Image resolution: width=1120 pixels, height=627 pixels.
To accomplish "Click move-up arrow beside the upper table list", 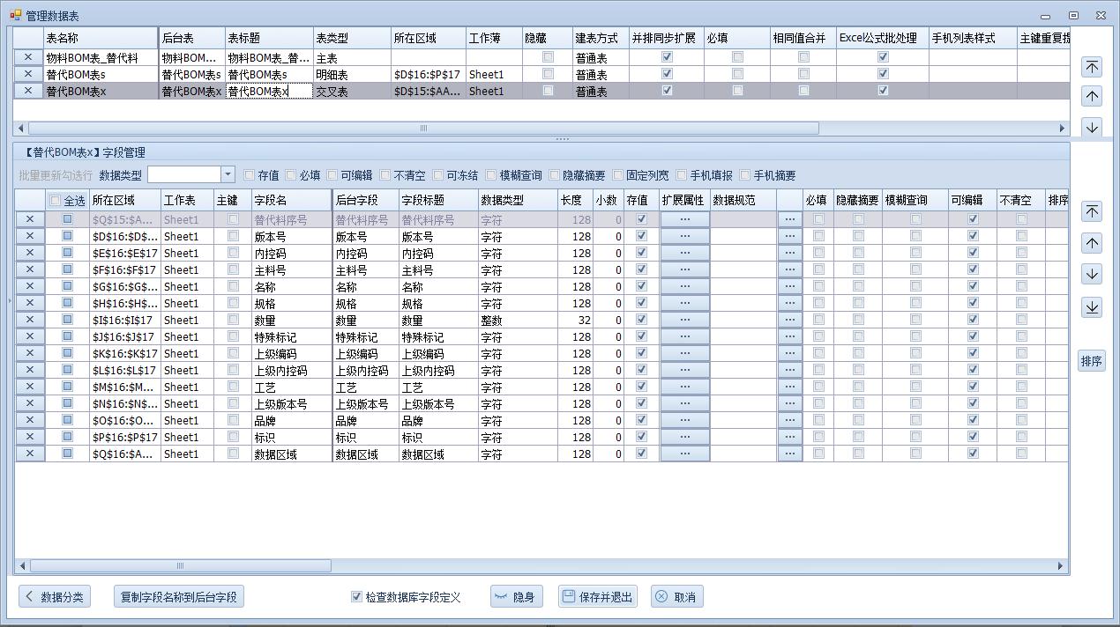I will click(x=1092, y=96).
